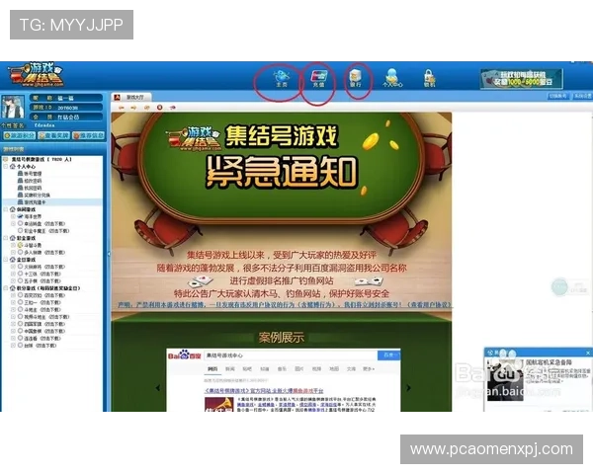Open the 查看用户协议 link
The height and width of the screenshot is (474, 593).
click(x=430, y=305)
